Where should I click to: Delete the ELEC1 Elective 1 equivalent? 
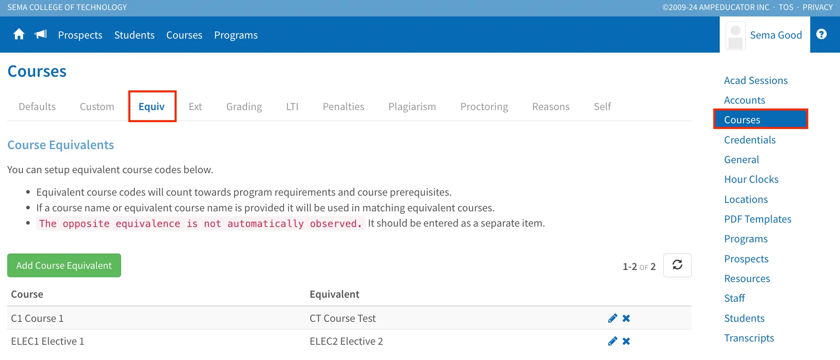(626, 341)
